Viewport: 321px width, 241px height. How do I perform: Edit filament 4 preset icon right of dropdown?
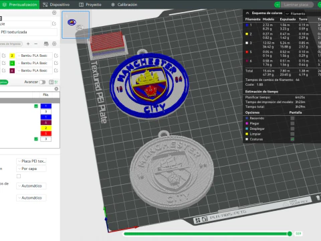[x=56, y=63]
